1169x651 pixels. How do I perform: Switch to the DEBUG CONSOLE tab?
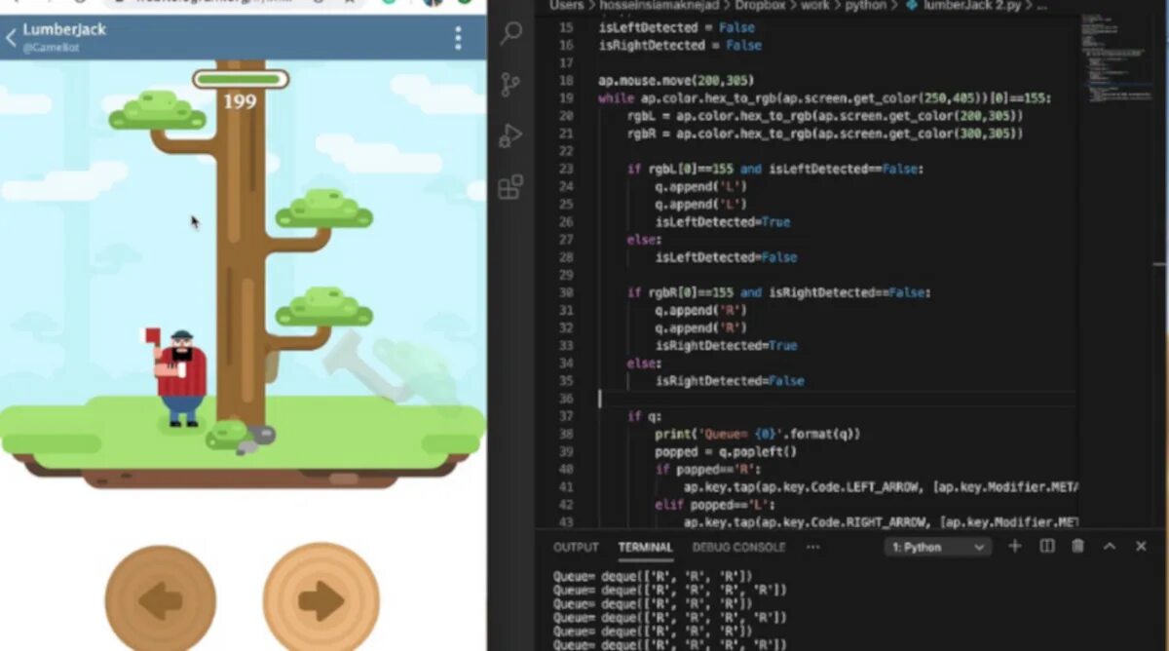coord(738,547)
